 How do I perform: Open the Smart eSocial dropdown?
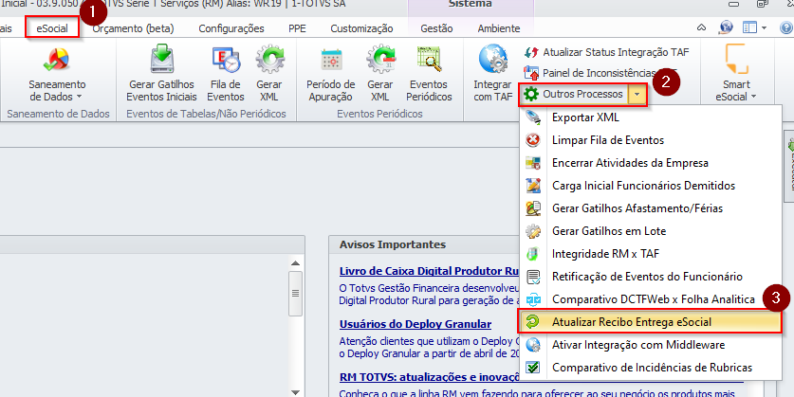[x=736, y=73]
